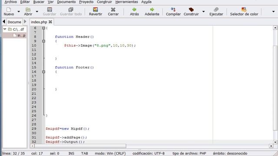Click status bar modo: Win (CRLF)
The image size is (278, 156).
click(110, 153)
